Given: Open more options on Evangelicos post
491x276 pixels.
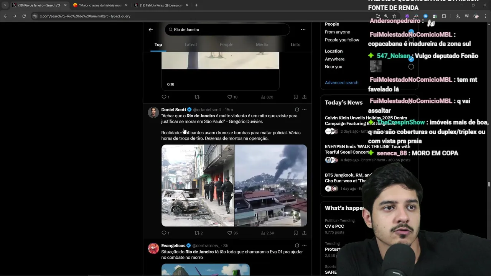Looking at the screenshot, I should point(304,246).
